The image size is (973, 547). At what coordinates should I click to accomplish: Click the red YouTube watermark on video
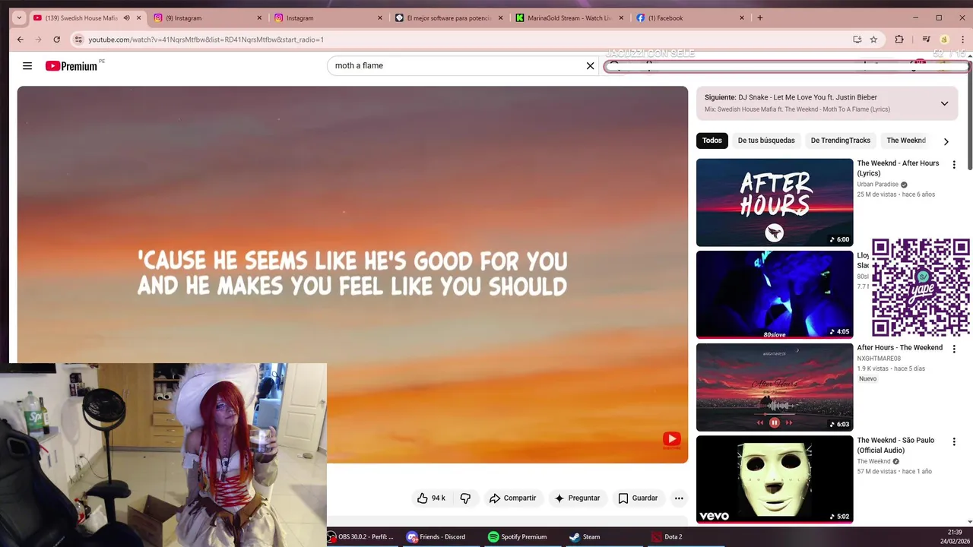pyautogui.click(x=672, y=440)
